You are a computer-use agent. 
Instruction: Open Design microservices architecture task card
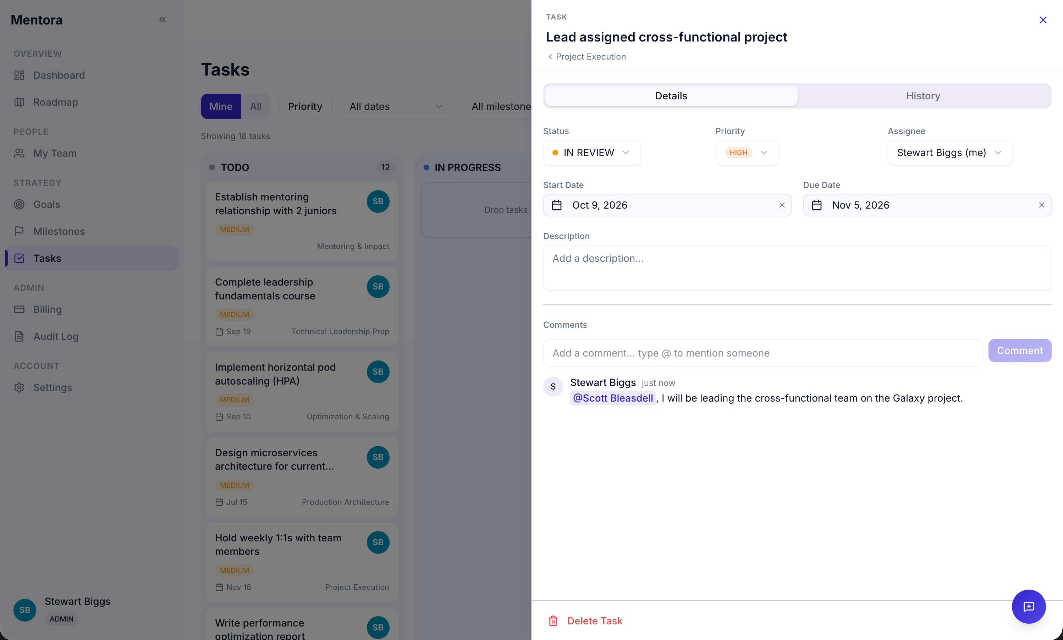click(x=302, y=477)
